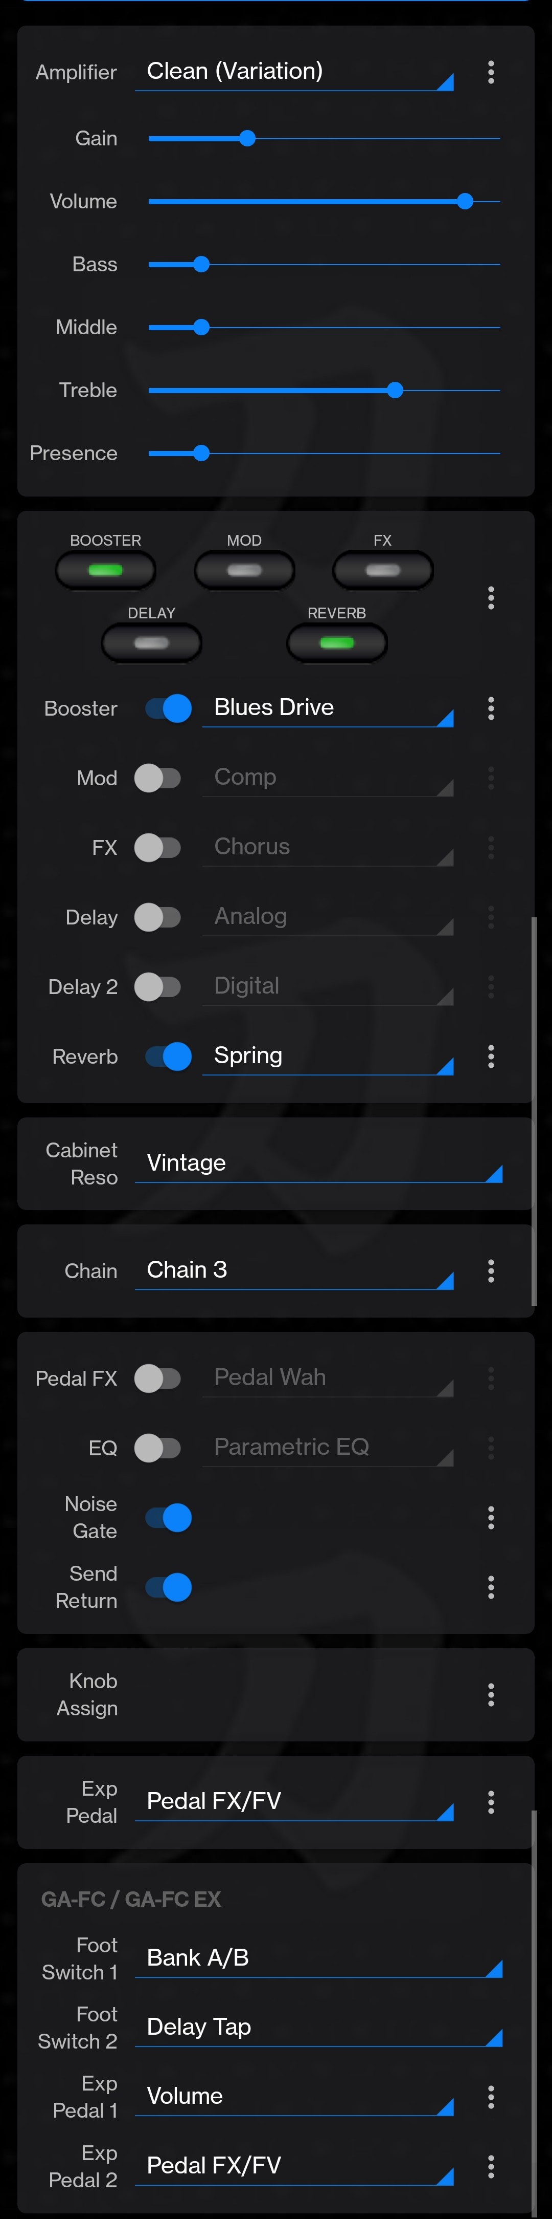Open Reverb effect three-dot settings
552x2219 pixels.
coord(491,1056)
